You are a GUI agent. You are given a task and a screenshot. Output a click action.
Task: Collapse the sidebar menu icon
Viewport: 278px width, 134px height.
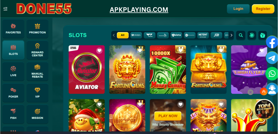point(5,9)
